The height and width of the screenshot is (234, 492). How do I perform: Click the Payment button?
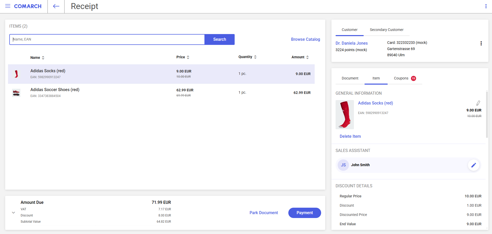pyautogui.click(x=305, y=213)
